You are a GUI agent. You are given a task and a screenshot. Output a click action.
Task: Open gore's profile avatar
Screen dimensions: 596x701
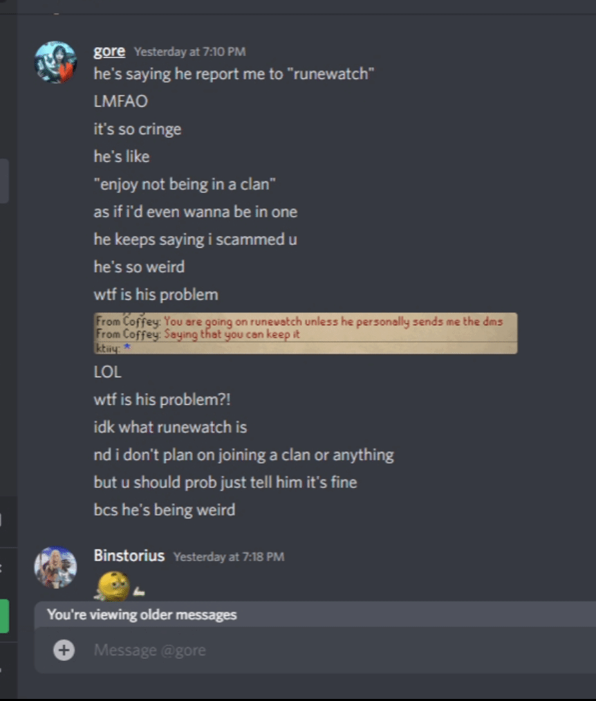point(55,62)
